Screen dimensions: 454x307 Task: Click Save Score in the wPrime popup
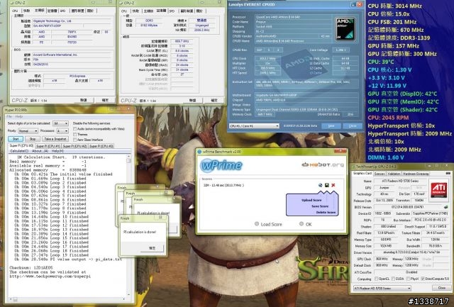320,206
